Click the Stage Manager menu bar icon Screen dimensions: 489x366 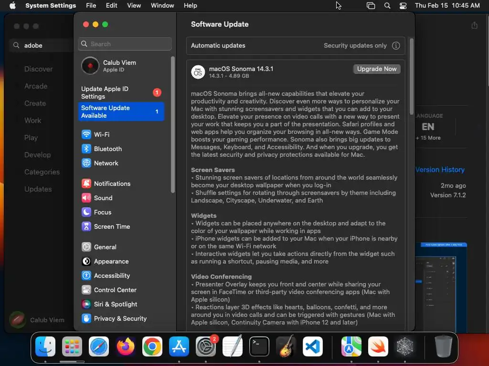click(371, 6)
